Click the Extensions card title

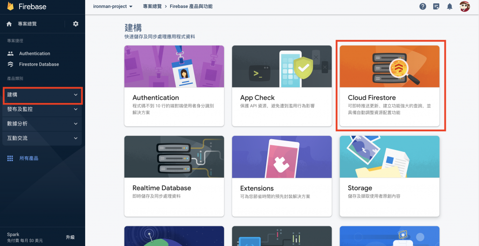(257, 188)
